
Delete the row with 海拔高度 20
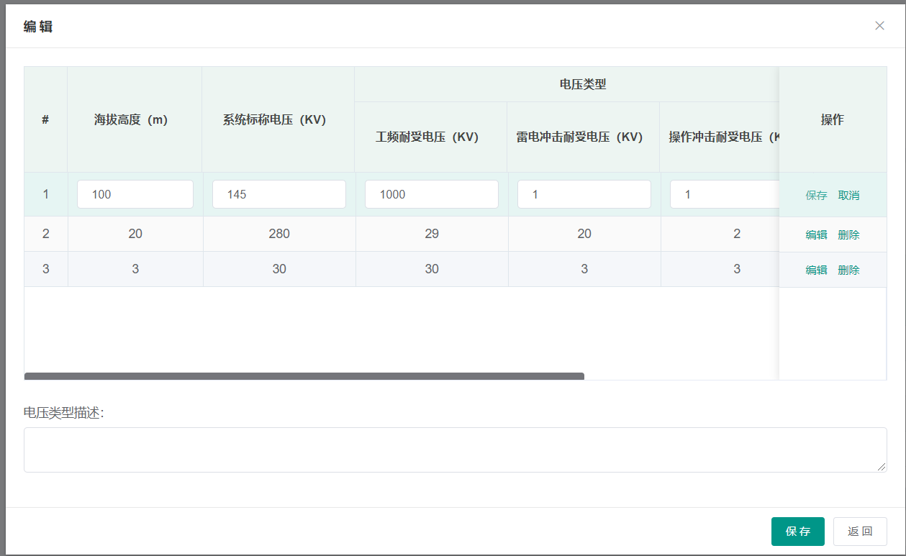[x=849, y=234]
